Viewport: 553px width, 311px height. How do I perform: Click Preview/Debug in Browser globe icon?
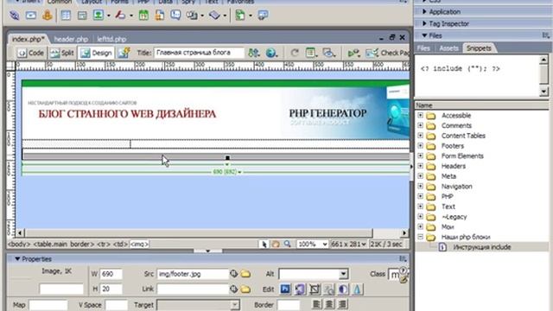click(270, 53)
